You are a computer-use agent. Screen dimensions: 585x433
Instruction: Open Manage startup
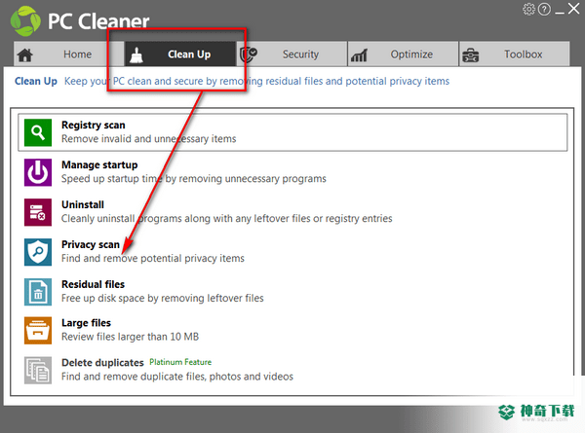292,172
